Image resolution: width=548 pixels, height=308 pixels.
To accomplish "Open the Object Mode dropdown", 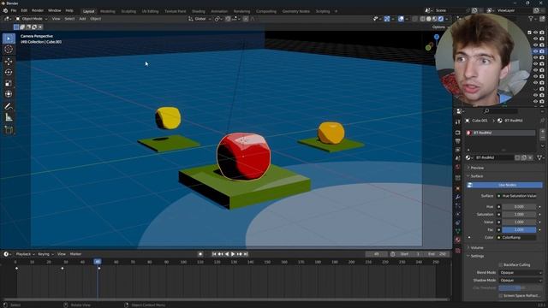I will click(31, 19).
